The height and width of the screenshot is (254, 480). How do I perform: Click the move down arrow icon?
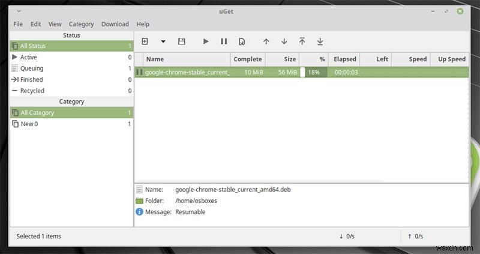coord(284,41)
